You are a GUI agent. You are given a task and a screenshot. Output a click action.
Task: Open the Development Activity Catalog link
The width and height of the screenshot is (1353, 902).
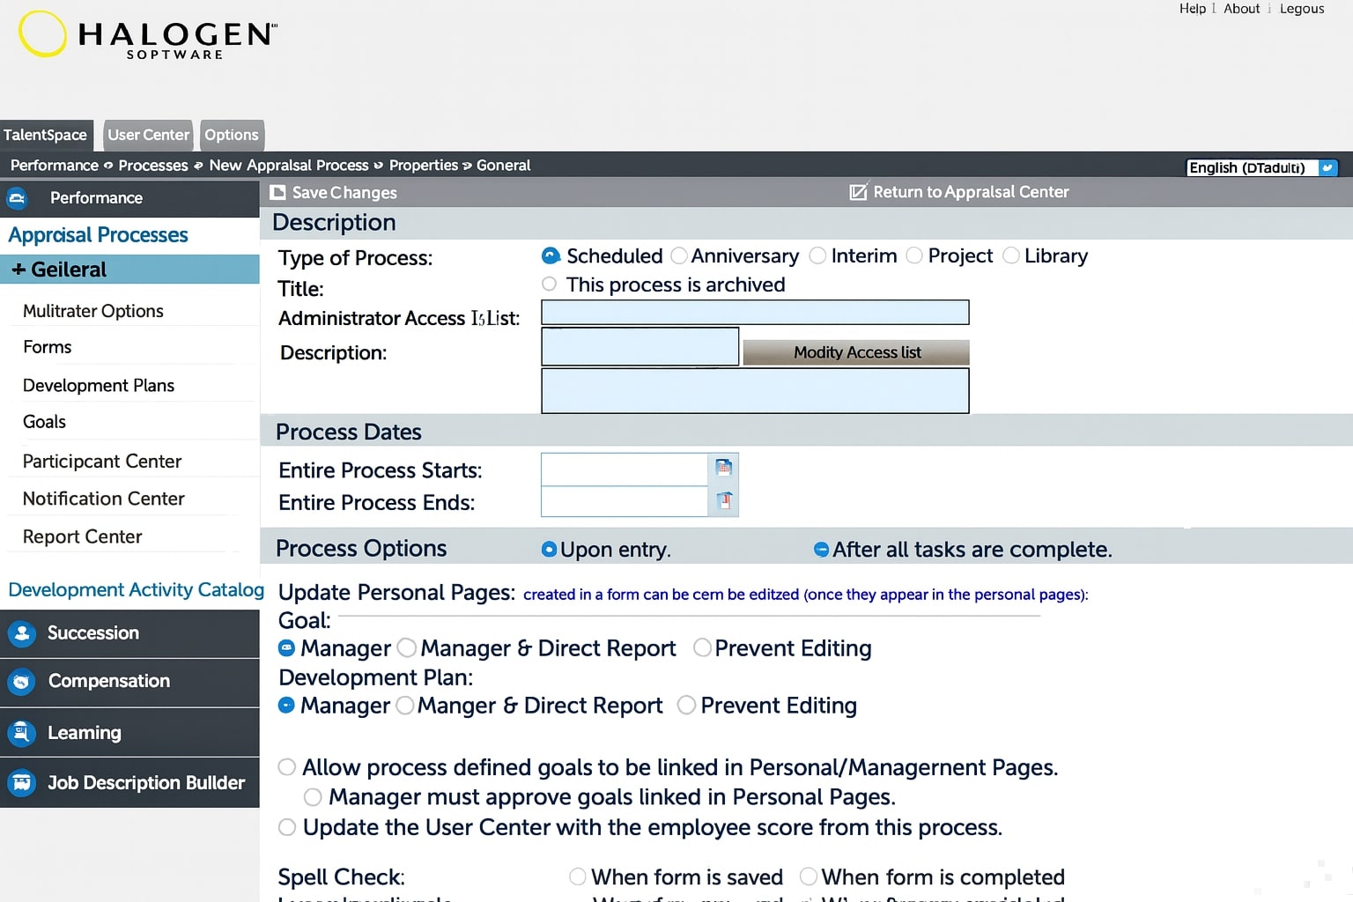136,590
